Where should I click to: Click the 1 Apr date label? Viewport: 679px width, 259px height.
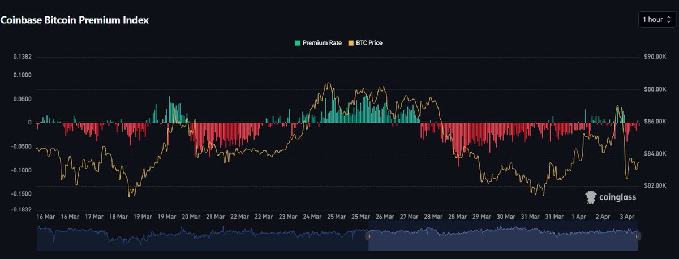pyautogui.click(x=579, y=217)
